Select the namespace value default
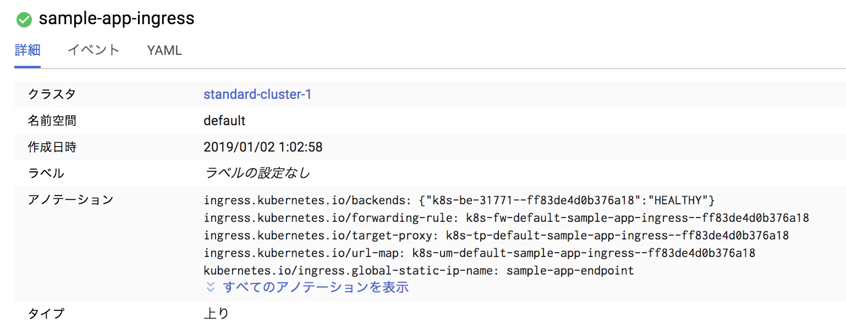Screen dimensions: 846x335 [224, 121]
